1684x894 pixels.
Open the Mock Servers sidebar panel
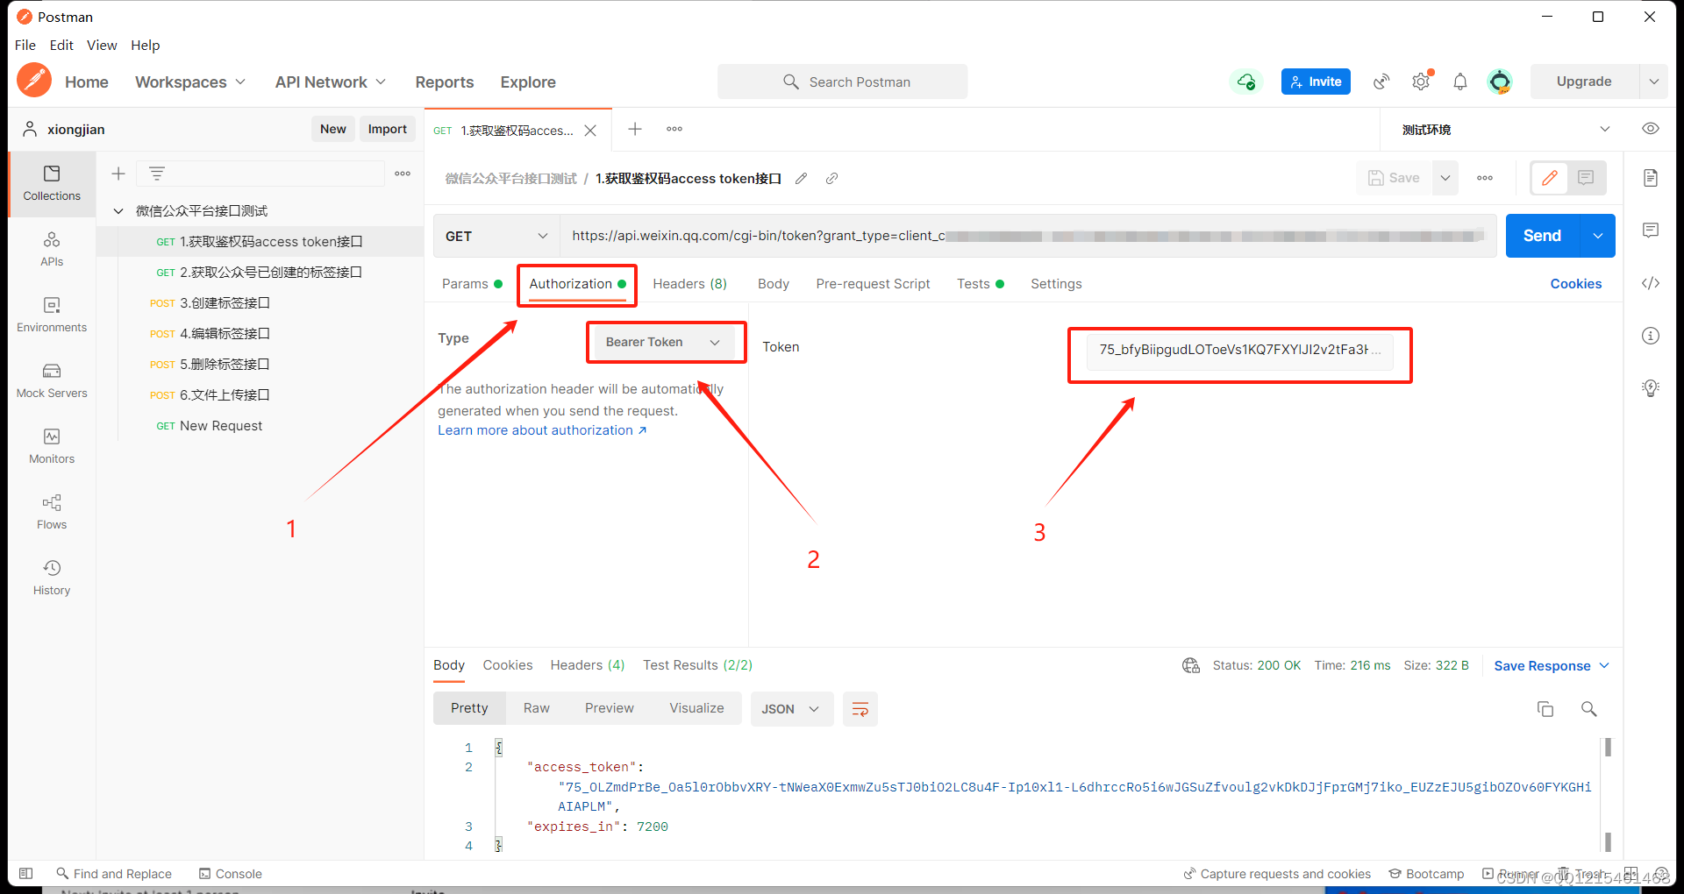pyautogui.click(x=52, y=380)
